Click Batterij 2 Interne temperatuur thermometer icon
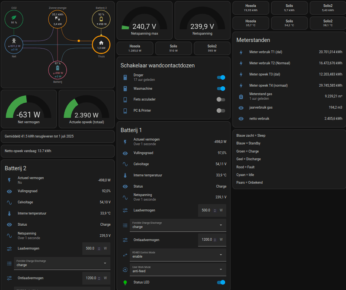This screenshot has height=290, width=346. 9,213
